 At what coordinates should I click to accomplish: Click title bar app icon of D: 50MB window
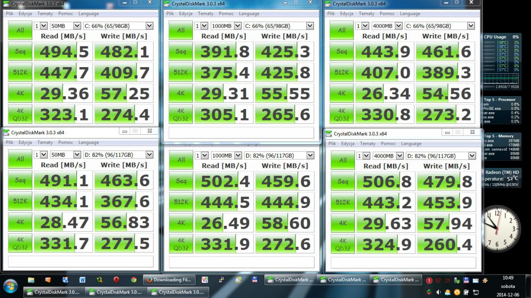6,132
